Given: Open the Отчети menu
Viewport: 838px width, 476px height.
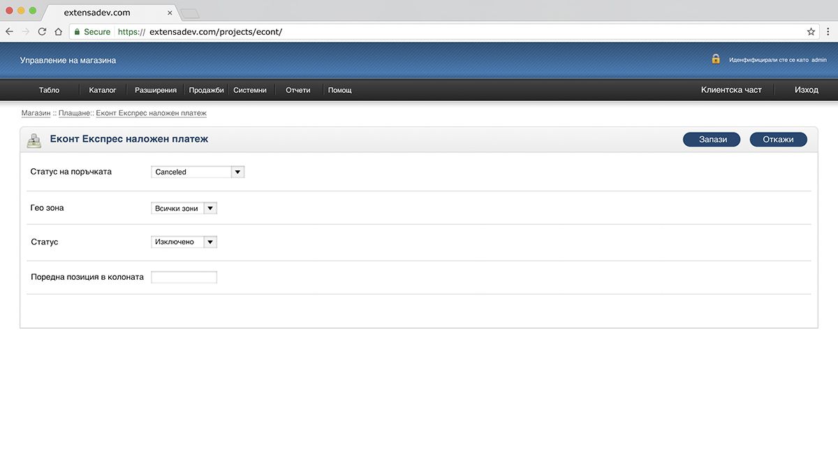Looking at the screenshot, I should [x=297, y=90].
